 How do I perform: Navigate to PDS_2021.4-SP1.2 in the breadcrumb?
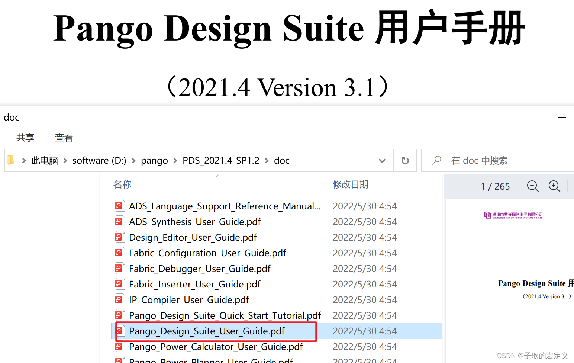point(221,161)
